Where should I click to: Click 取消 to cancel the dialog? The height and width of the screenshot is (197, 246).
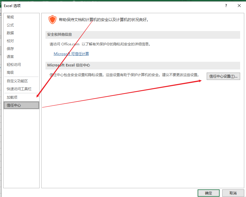[233, 193]
